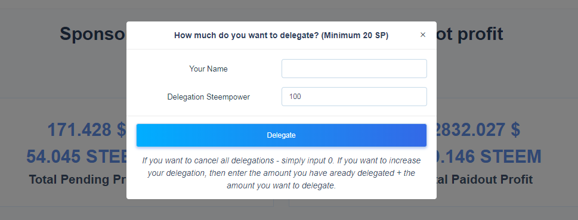The image size is (578, 220).
Task: Select the 2832.027 $ paidout value
Action: click(478, 130)
